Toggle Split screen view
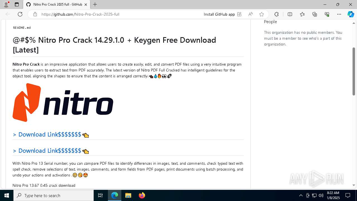The height and width of the screenshot is (201, 357). tap(290, 14)
